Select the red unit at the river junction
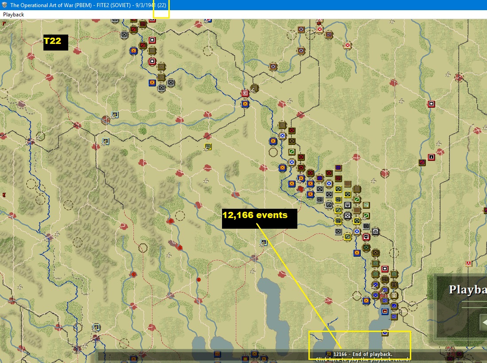Image resolution: width=487 pixels, height=363 pixels. [x=245, y=93]
